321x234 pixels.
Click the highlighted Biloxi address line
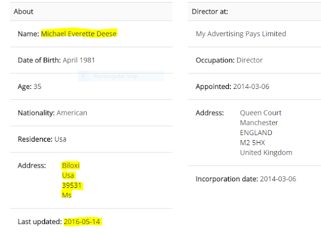71,165
